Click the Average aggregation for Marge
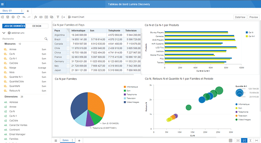 tap(42, 68)
